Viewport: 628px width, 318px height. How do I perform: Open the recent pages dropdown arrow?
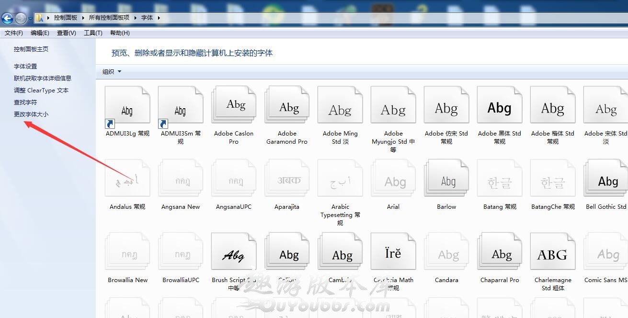coord(31,18)
